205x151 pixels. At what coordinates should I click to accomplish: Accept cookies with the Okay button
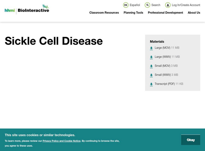(191, 140)
